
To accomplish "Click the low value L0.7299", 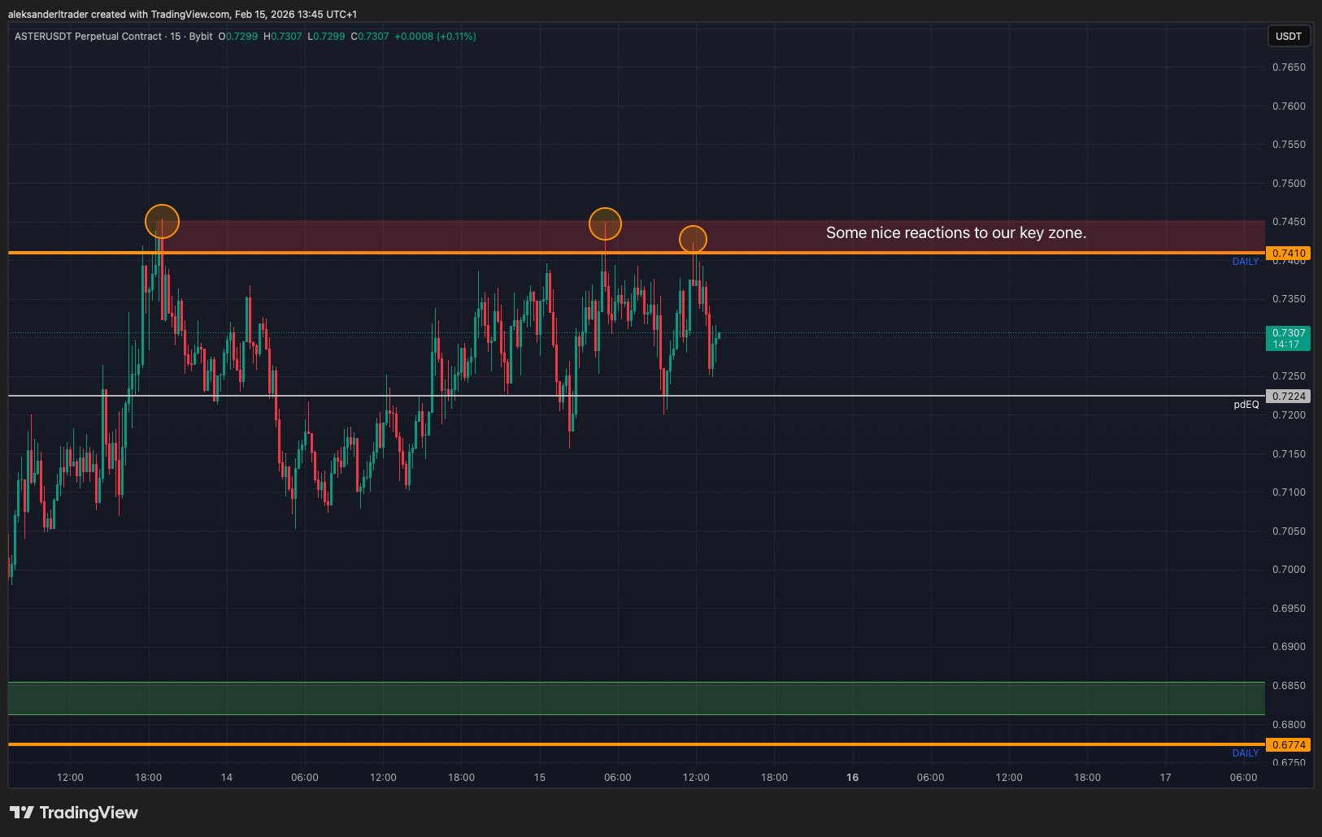I will click(326, 37).
